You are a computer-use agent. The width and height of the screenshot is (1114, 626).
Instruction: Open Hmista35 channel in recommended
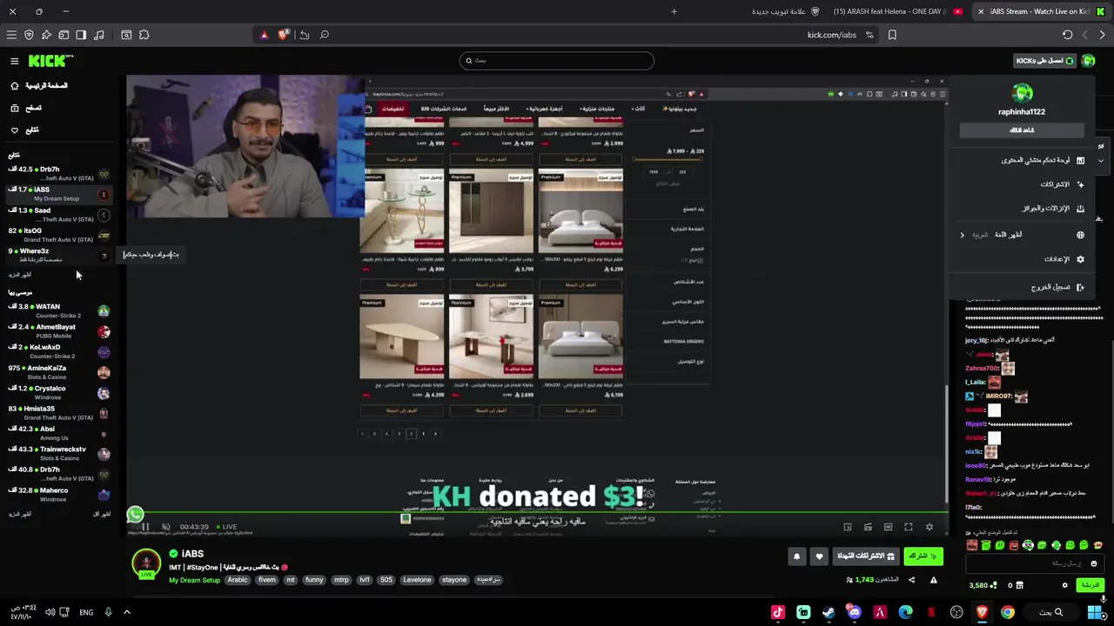pos(58,413)
